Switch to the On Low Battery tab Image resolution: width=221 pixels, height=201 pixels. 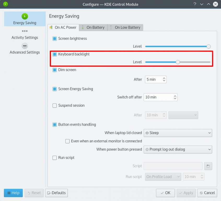[x=125, y=27]
